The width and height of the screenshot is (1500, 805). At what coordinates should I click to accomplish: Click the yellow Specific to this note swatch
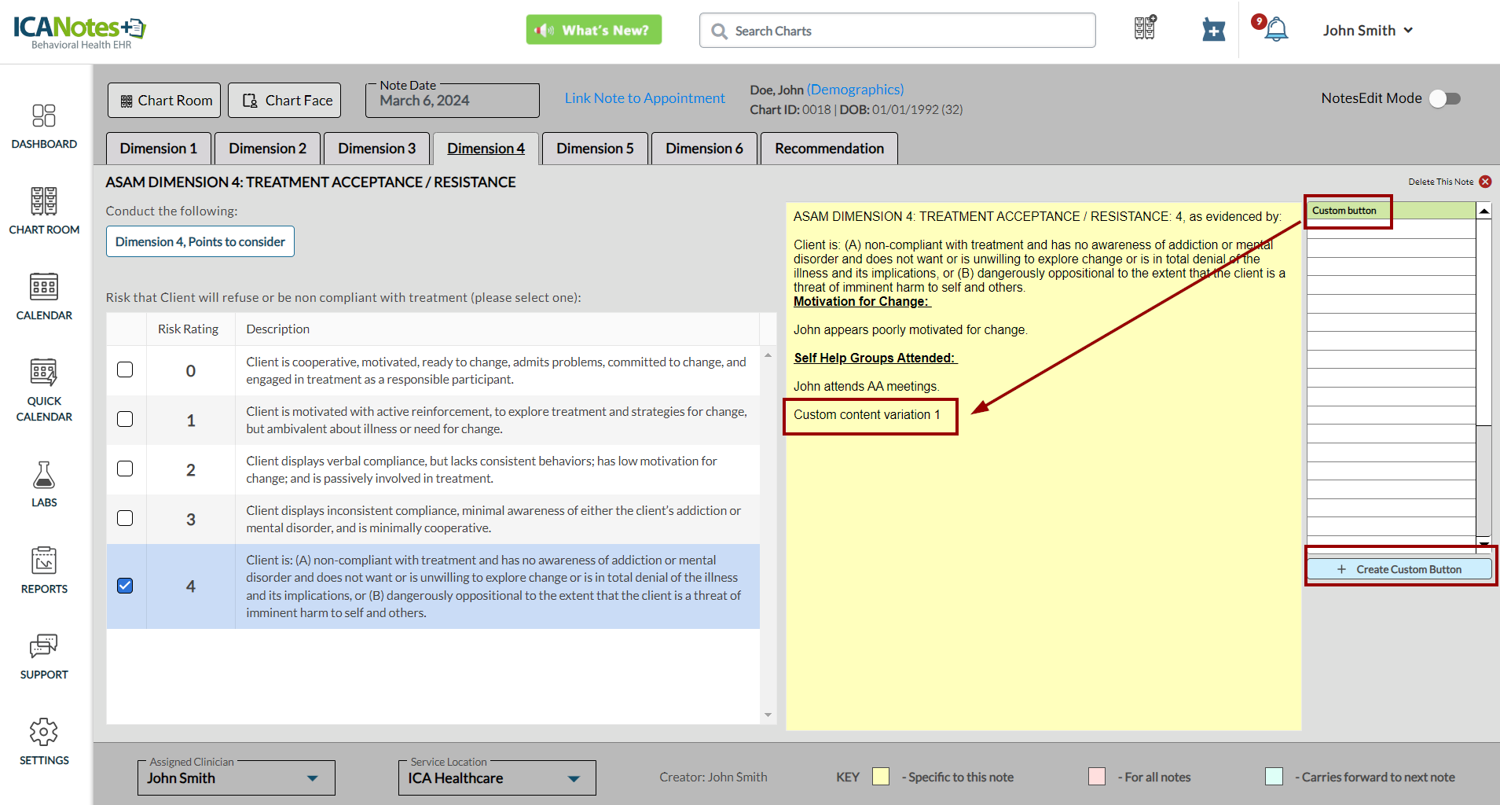click(881, 777)
